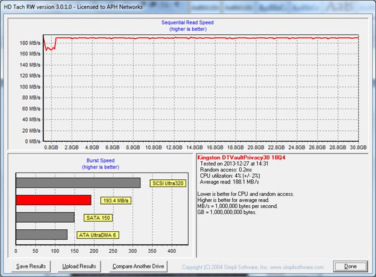The height and width of the screenshot is (277, 376).
Task: Select the red burst speed bar
Action: tap(53, 200)
